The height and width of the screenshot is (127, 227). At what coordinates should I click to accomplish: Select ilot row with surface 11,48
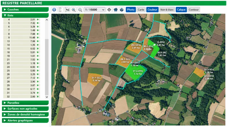click(22, 38)
